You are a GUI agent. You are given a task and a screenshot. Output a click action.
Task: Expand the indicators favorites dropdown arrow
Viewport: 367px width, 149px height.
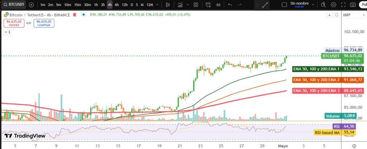coord(188,5)
